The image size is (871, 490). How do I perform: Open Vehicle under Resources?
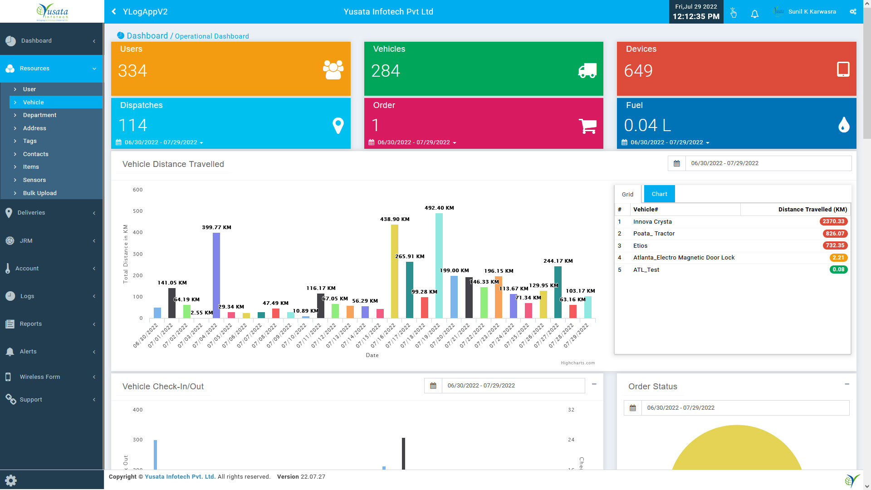pyautogui.click(x=34, y=103)
